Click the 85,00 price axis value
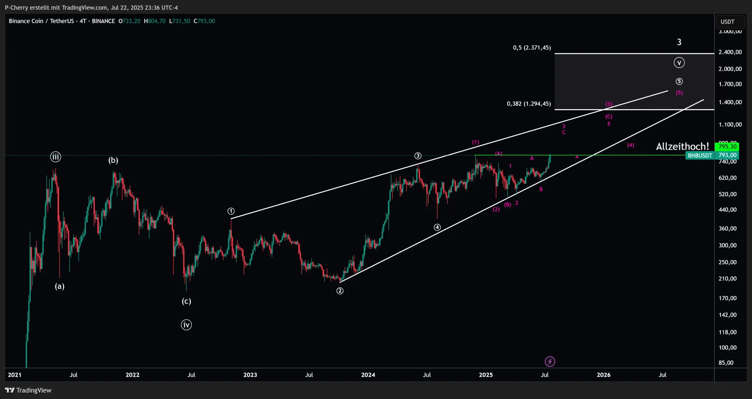The width and height of the screenshot is (752, 399). pyautogui.click(x=726, y=363)
